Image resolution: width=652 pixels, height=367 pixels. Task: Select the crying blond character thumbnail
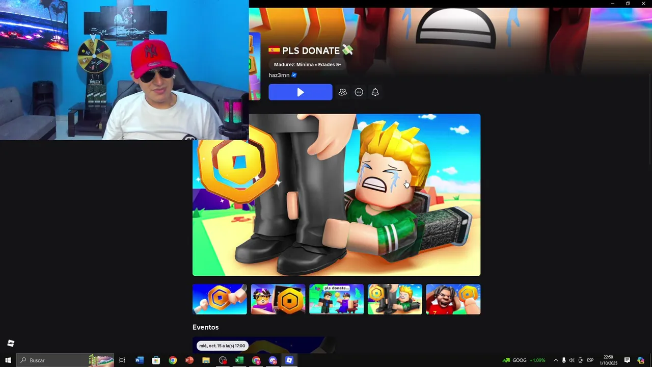pos(395,299)
